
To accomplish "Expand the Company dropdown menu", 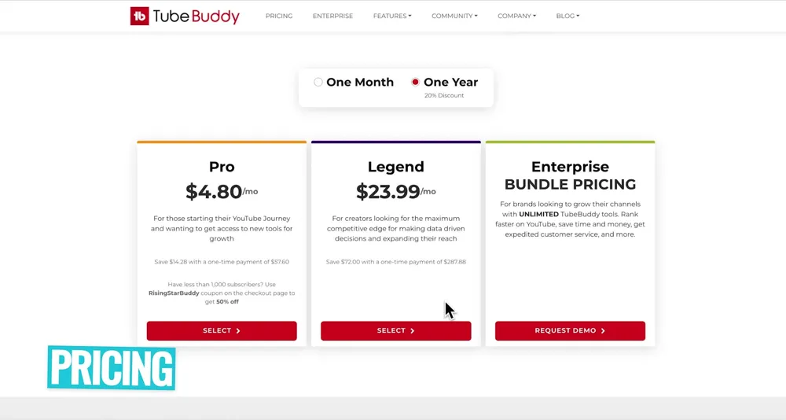I will pyautogui.click(x=516, y=16).
